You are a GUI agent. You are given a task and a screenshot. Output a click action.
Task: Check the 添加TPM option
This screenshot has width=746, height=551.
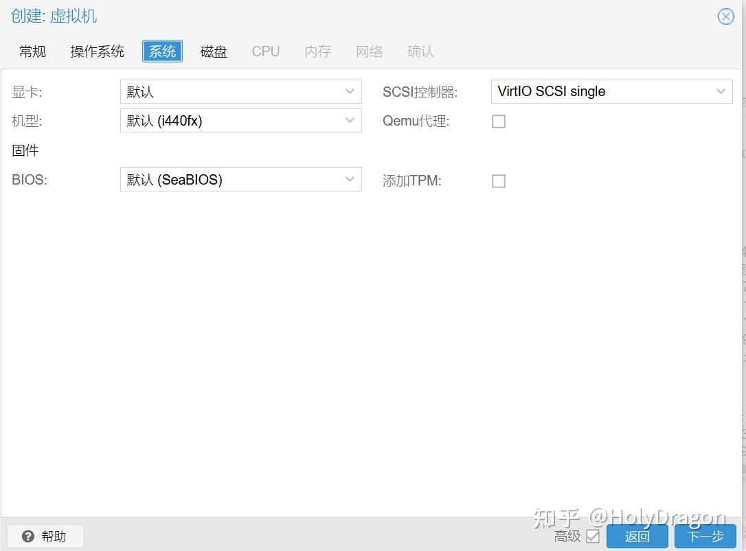(x=498, y=180)
